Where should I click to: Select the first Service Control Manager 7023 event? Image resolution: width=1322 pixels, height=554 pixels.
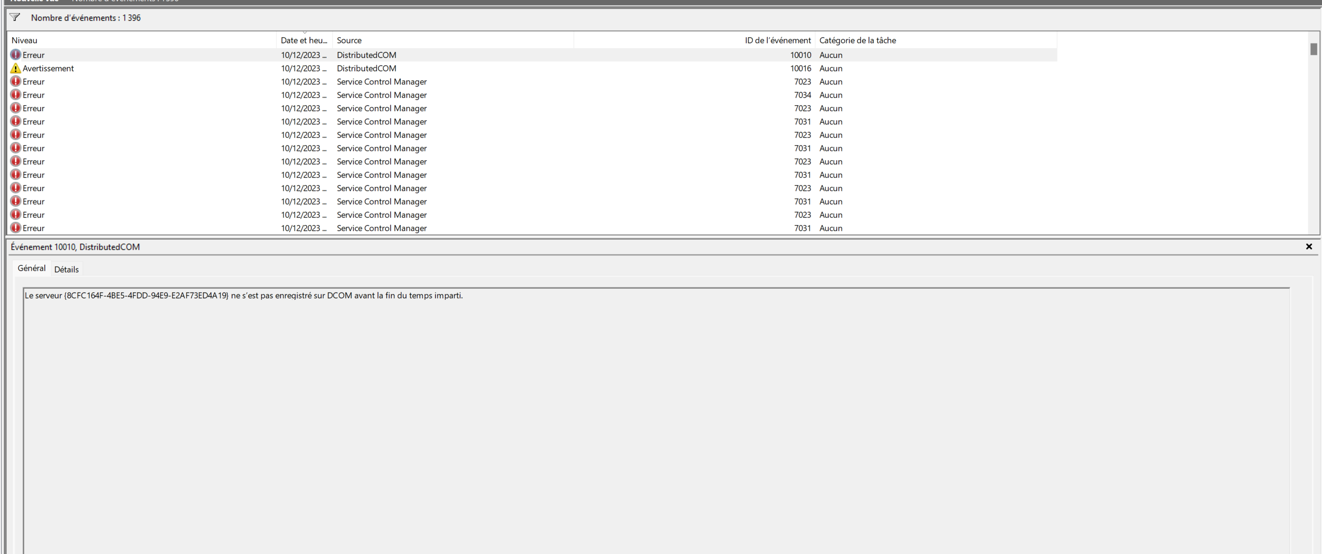[x=381, y=81]
